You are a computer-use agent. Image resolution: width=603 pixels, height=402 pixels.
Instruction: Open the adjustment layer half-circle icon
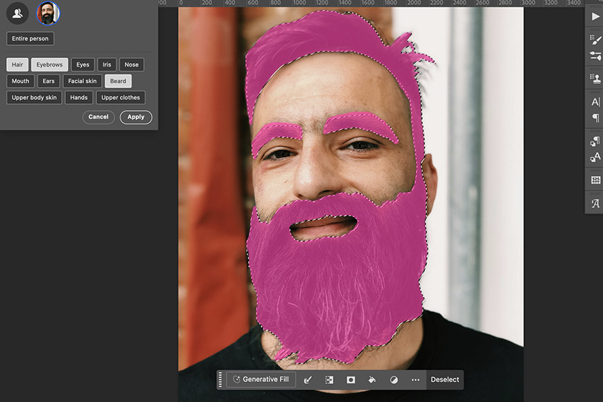click(x=394, y=380)
